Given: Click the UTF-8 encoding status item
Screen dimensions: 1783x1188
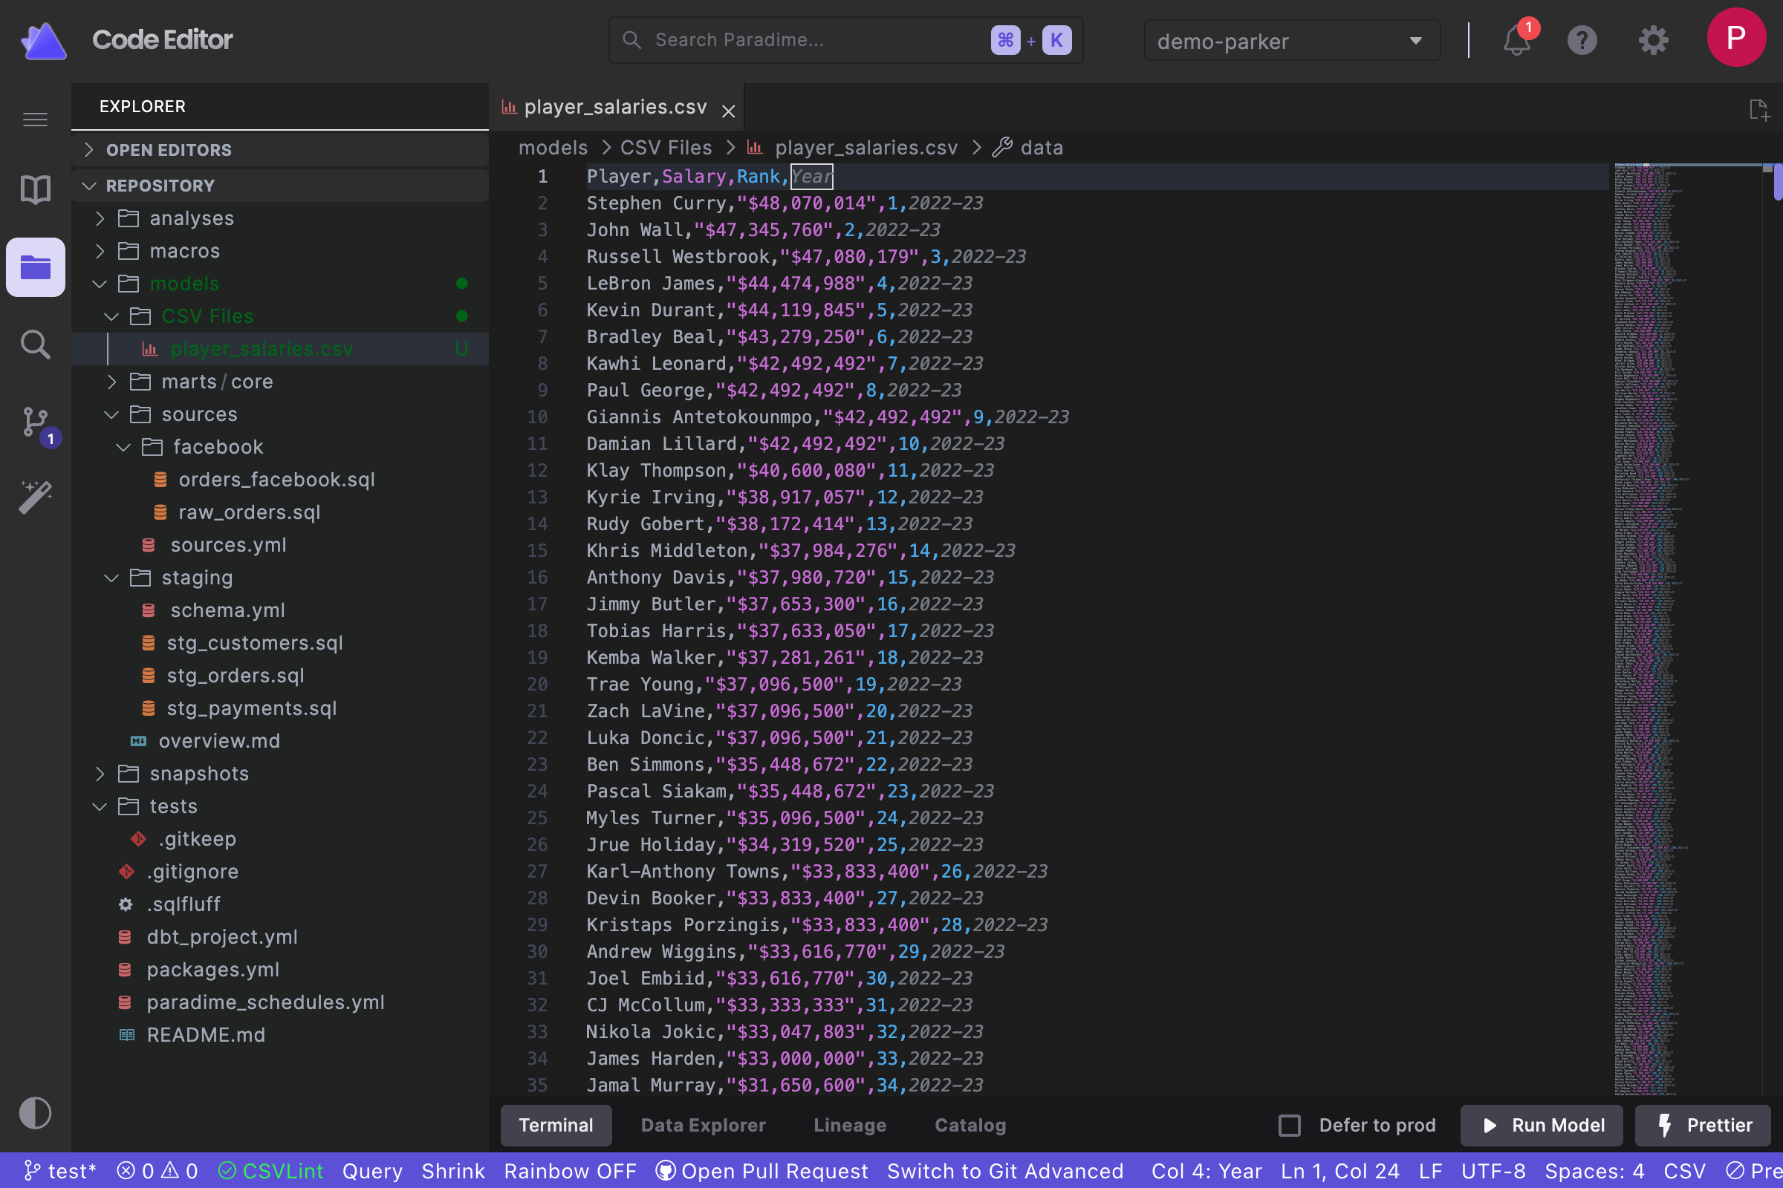Looking at the screenshot, I should [1493, 1171].
